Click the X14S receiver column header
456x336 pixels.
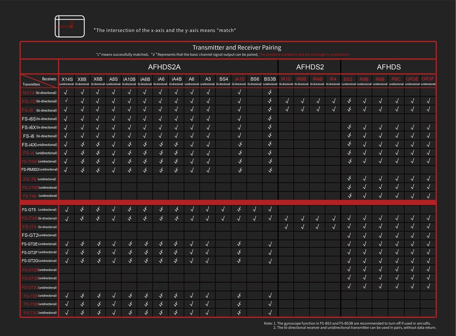tap(67, 81)
